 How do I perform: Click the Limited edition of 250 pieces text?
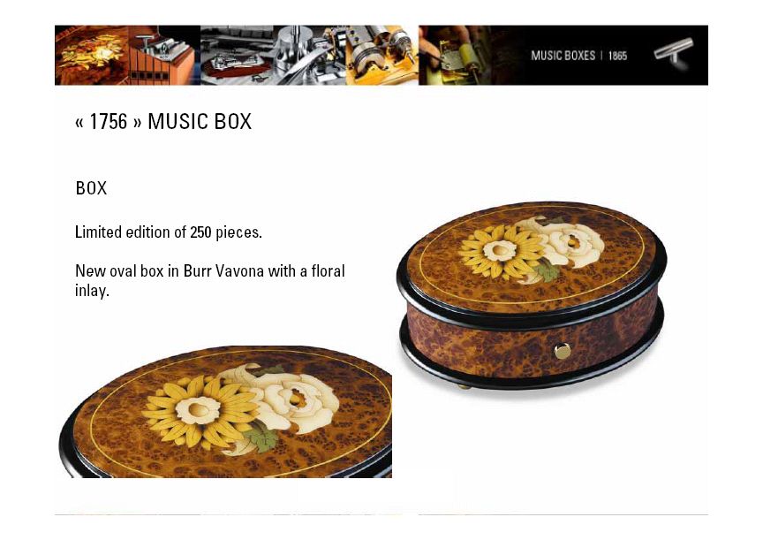[x=169, y=232]
